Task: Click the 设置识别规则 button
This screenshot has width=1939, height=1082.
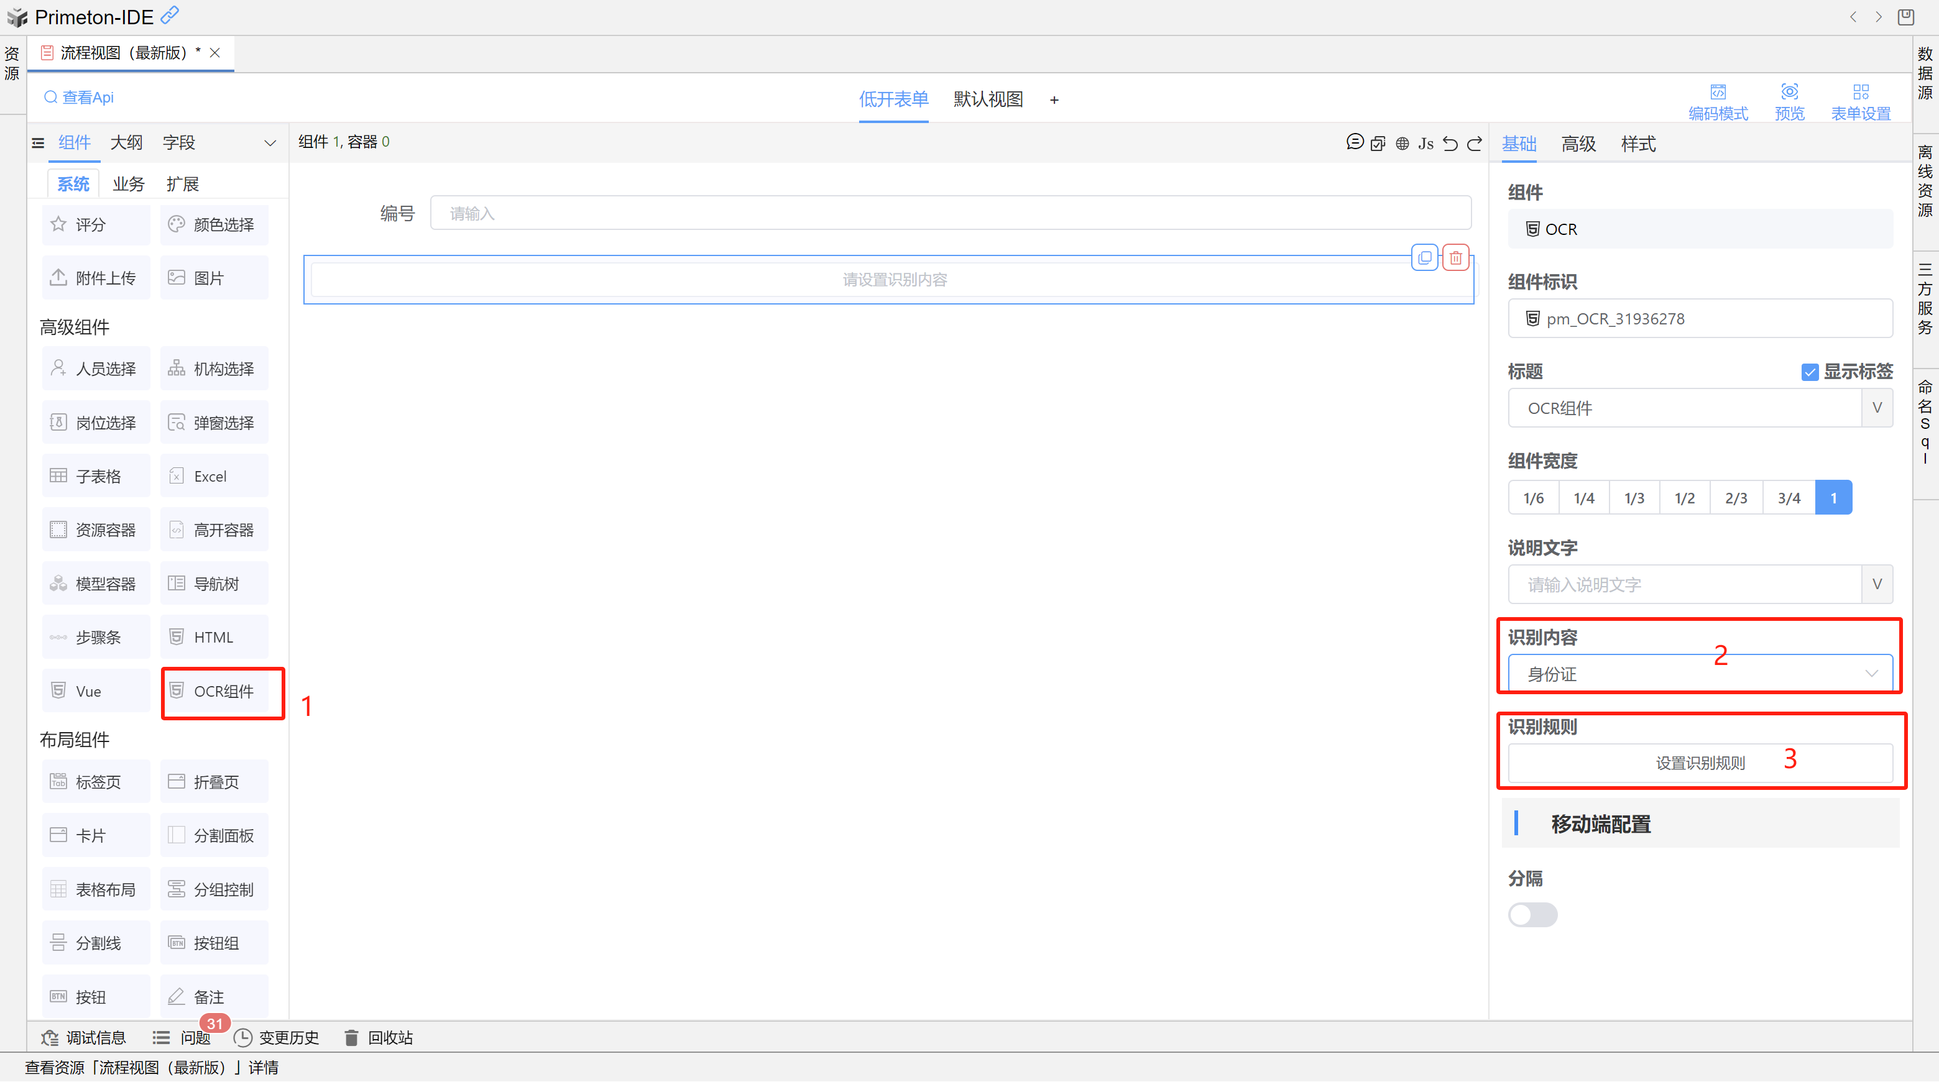Action: pos(1700,763)
